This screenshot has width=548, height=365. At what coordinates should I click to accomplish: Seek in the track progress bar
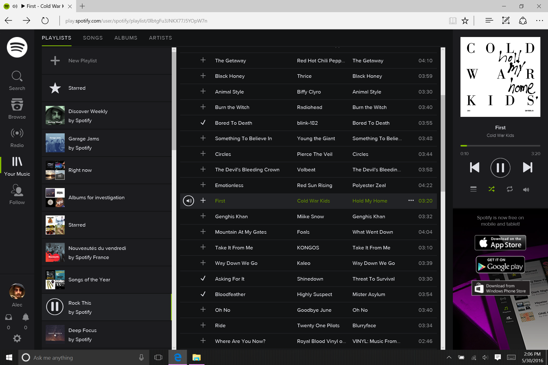click(x=500, y=146)
